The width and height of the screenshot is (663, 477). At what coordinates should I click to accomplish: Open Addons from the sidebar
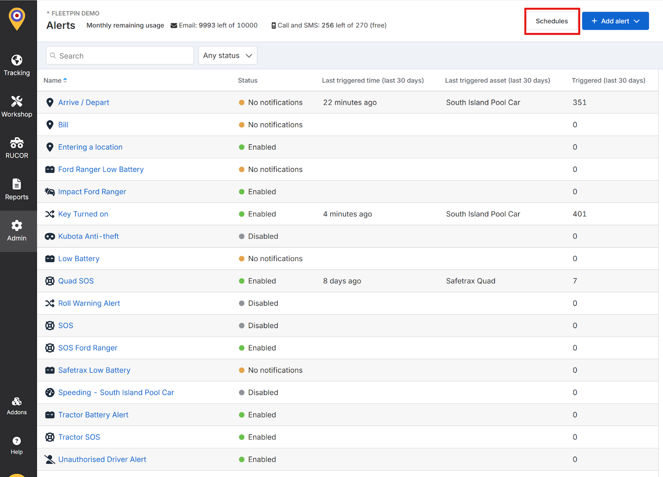pyautogui.click(x=17, y=406)
